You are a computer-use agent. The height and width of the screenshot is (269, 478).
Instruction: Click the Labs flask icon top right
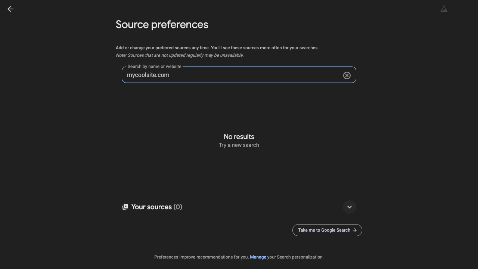coord(444,9)
